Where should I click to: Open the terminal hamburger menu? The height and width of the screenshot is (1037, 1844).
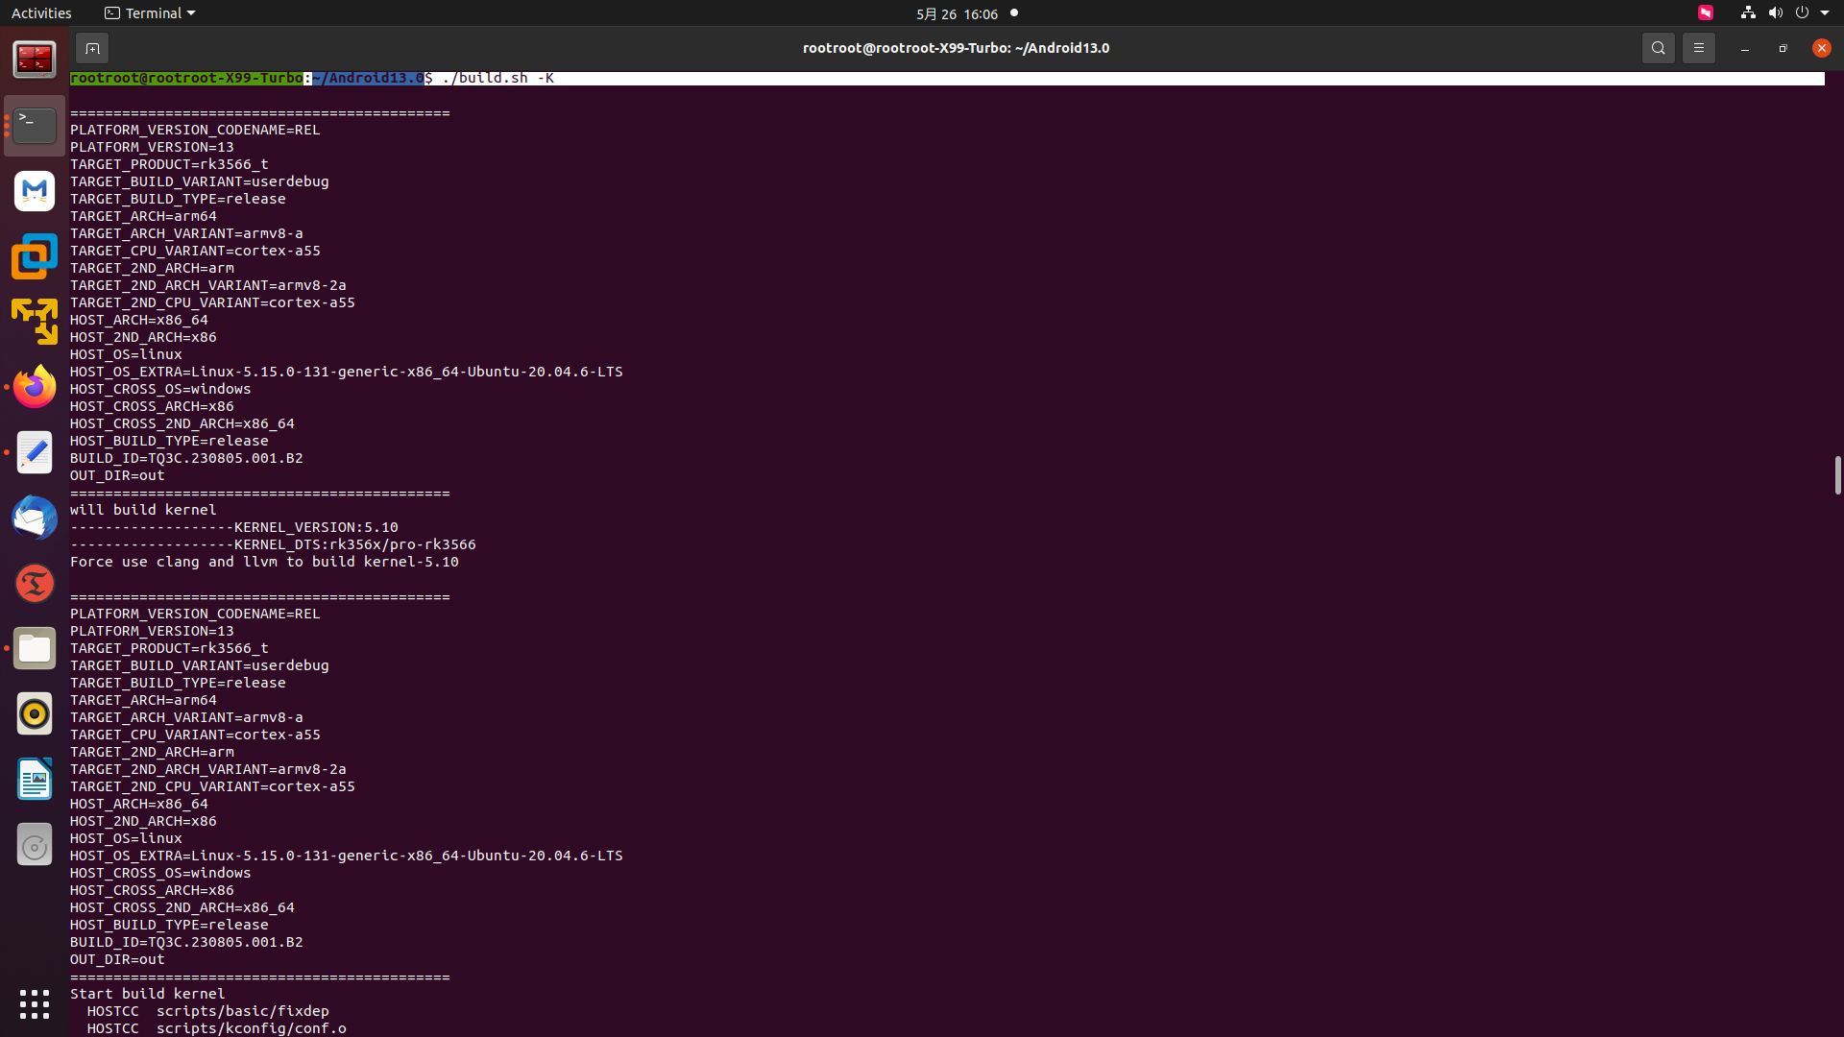click(1698, 48)
